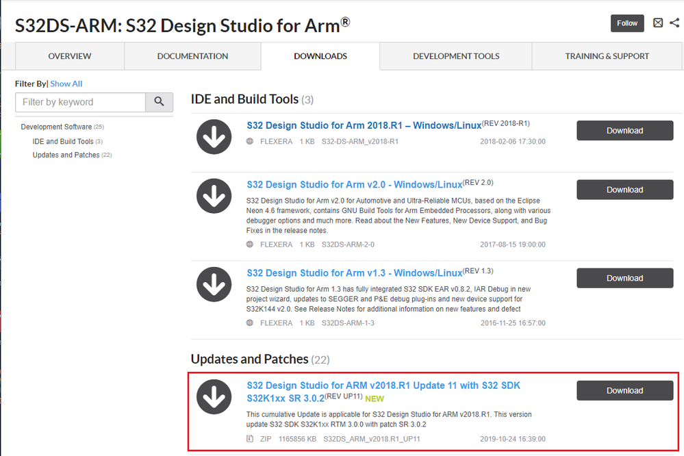
Task: Select the Downloads tab
Action: (320, 56)
